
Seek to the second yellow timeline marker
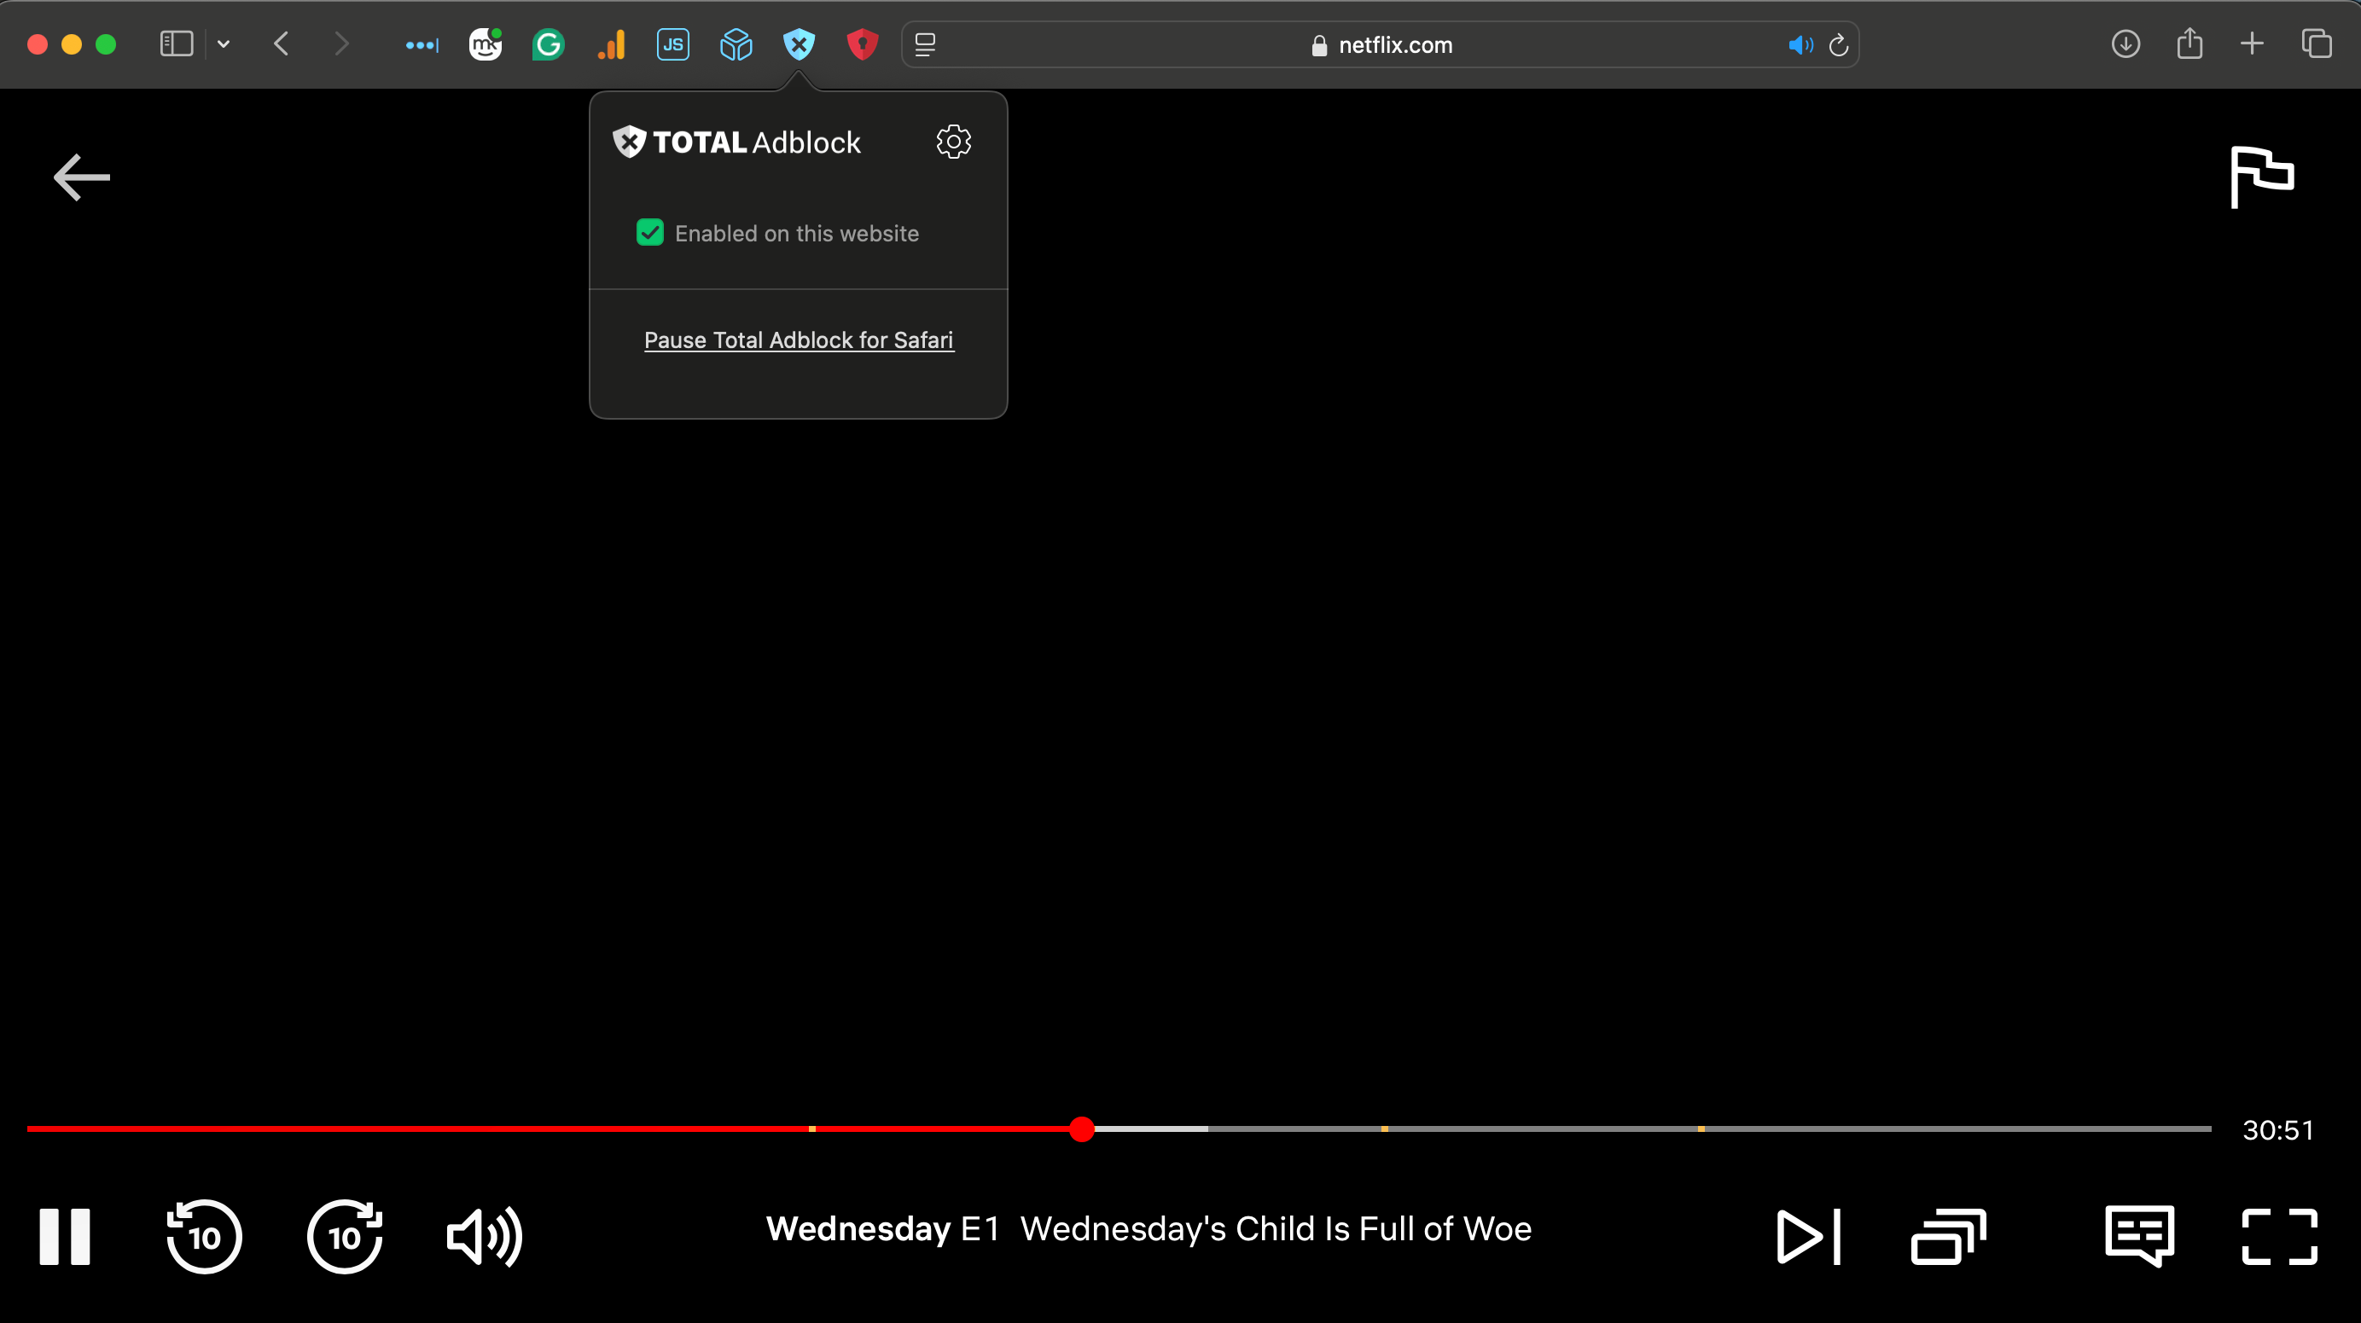click(x=1384, y=1129)
